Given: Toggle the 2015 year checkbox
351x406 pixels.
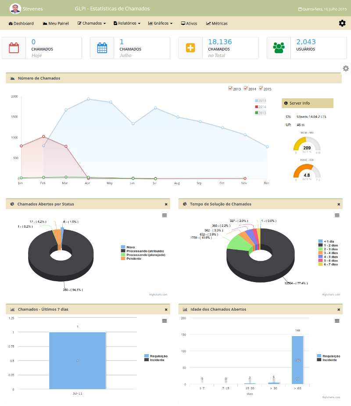Looking at the screenshot, I should pos(261,88).
